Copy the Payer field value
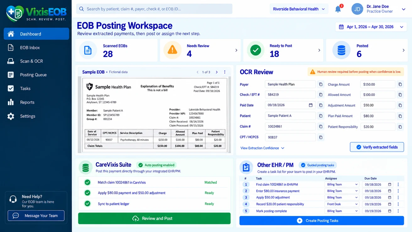The image size is (412, 232). click(321, 84)
